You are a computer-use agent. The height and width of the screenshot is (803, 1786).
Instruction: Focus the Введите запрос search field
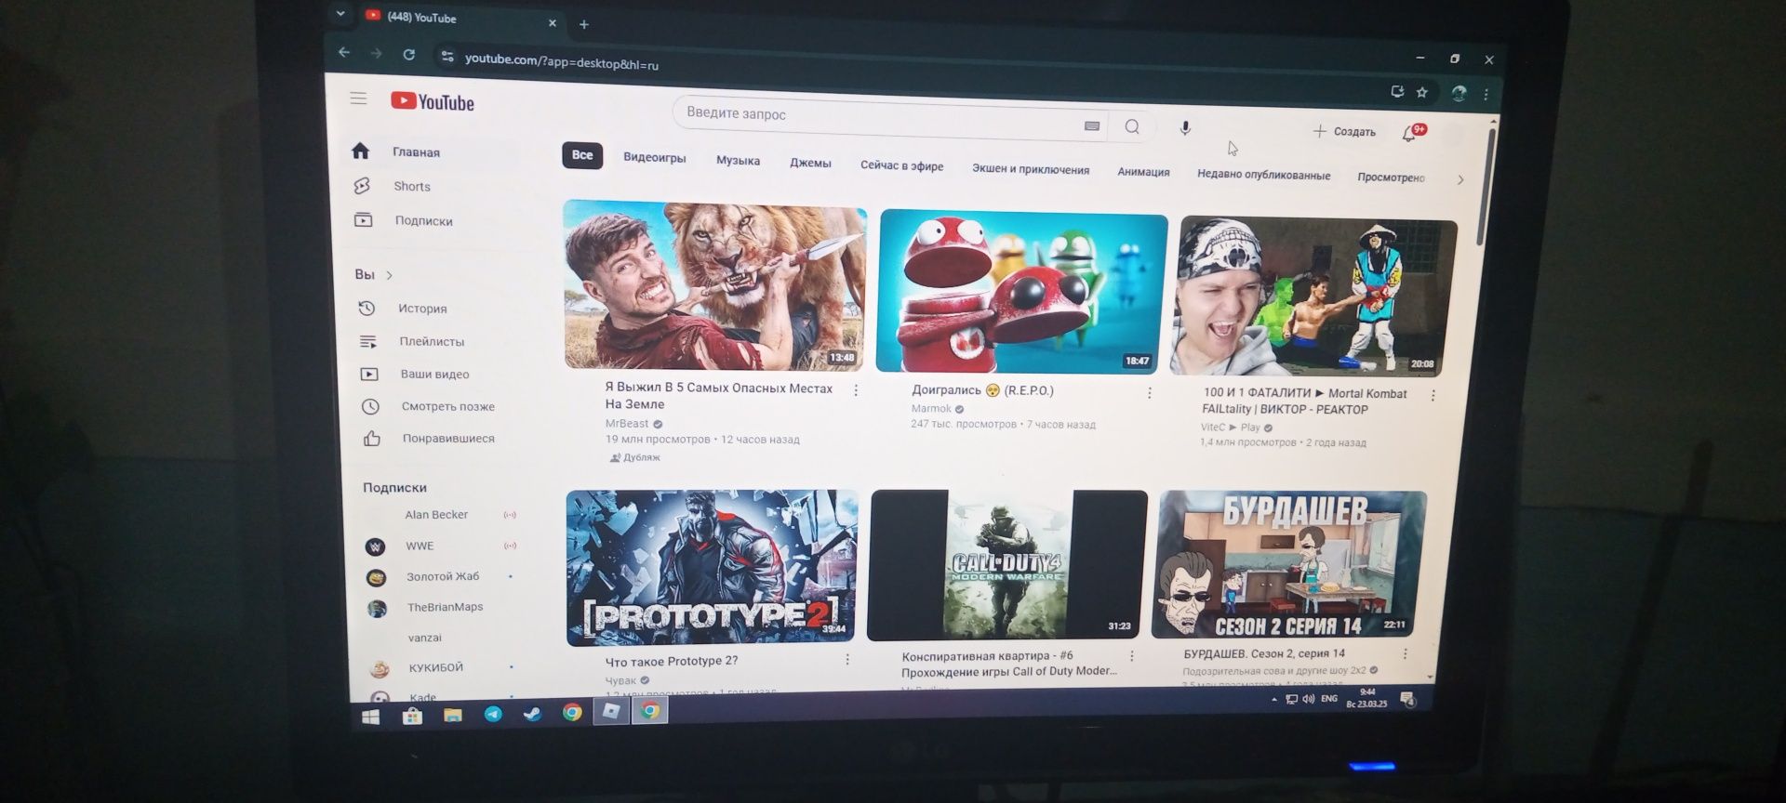tap(879, 116)
